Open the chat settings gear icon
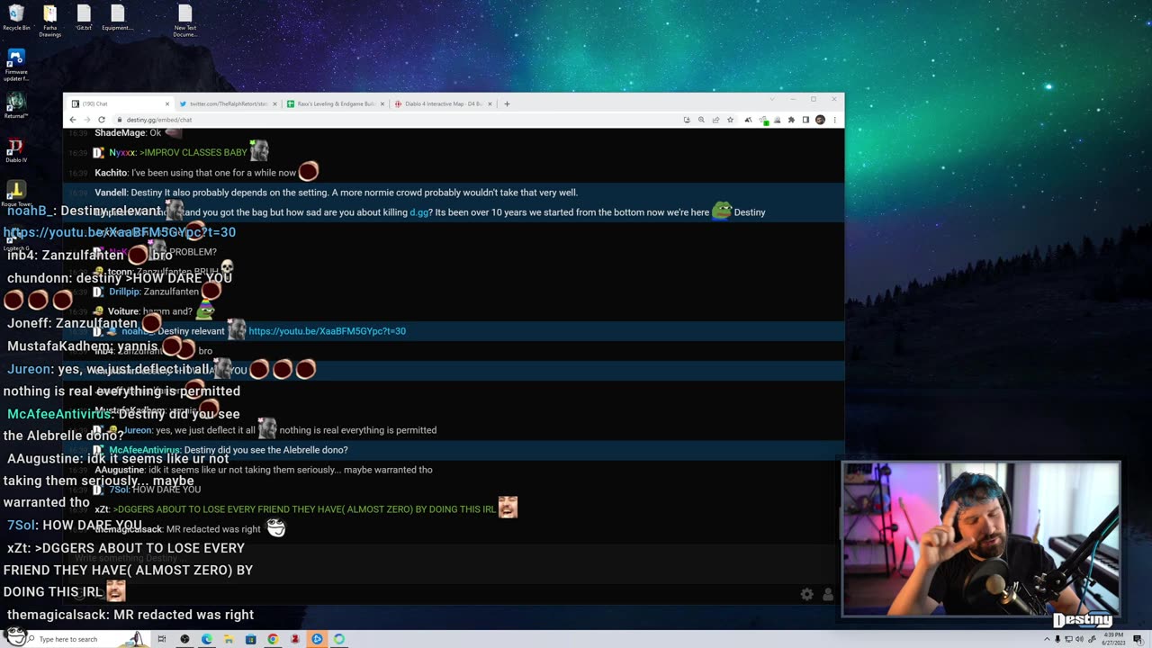1152x648 pixels. tap(807, 594)
